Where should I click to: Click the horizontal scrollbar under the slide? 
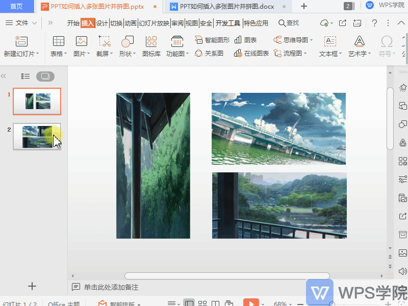[227, 276]
